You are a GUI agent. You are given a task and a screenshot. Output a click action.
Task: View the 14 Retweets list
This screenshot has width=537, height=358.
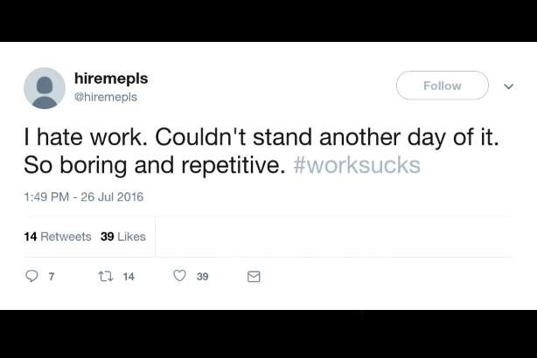(58, 237)
